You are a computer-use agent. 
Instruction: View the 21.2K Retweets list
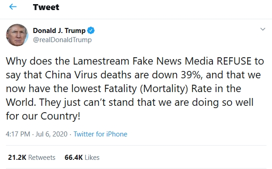[32, 158]
